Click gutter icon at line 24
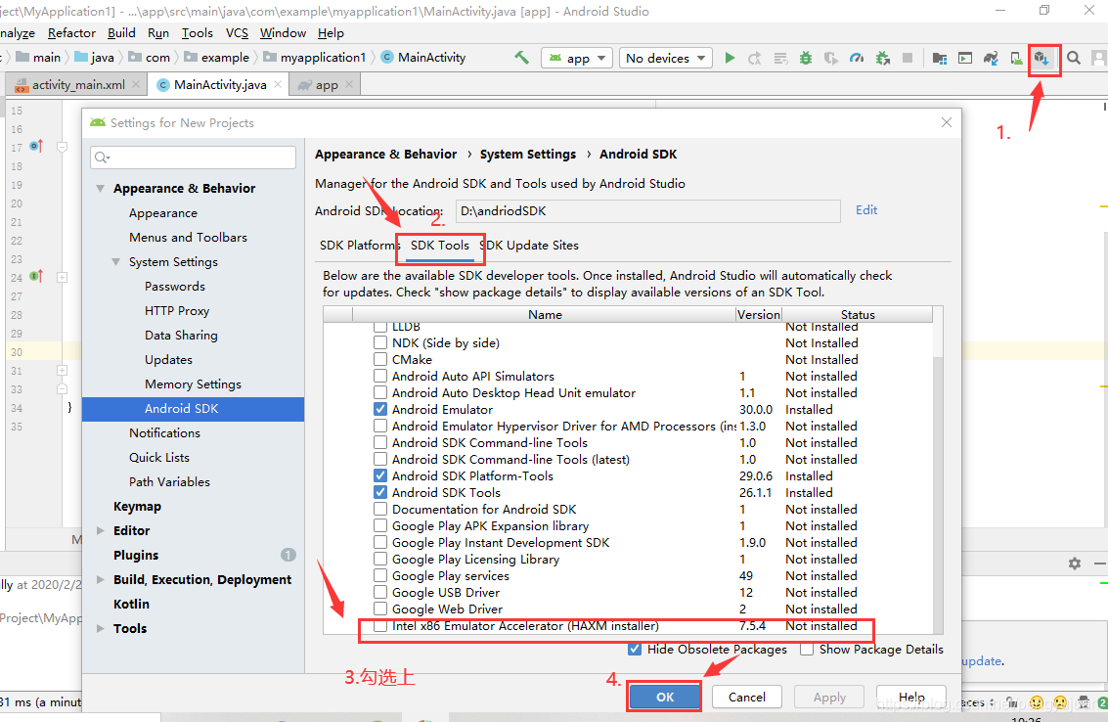The width and height of the screenshot is (1108, 722). (36, 277)
